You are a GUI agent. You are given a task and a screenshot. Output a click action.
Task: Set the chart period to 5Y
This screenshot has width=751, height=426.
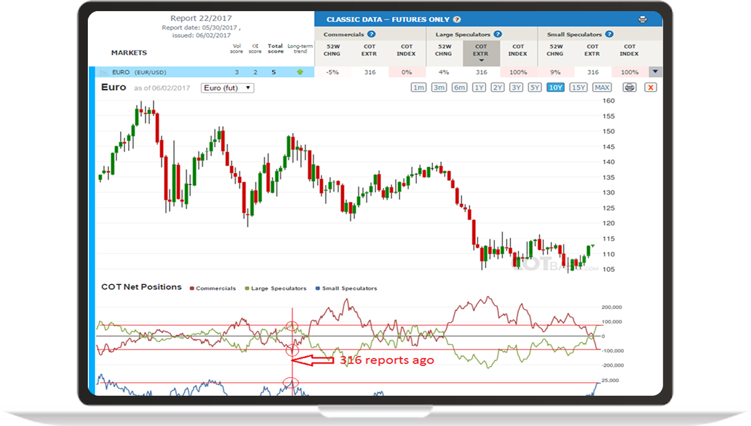click(534, 88)
